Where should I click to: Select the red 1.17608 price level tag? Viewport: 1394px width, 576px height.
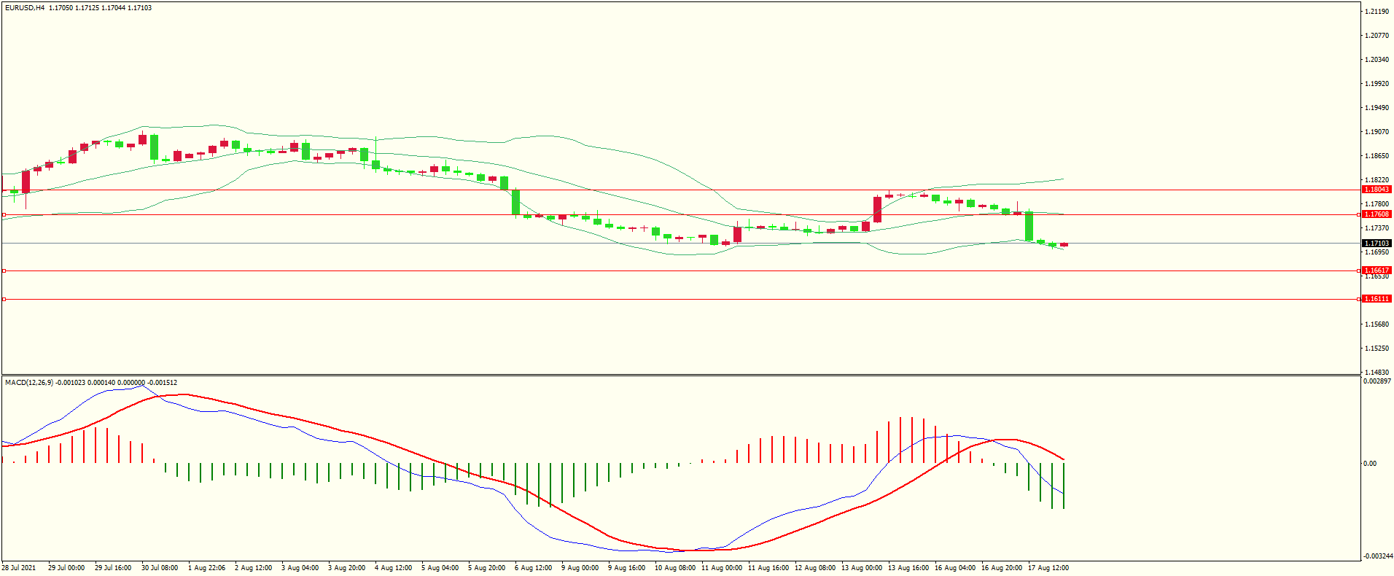1377,214
